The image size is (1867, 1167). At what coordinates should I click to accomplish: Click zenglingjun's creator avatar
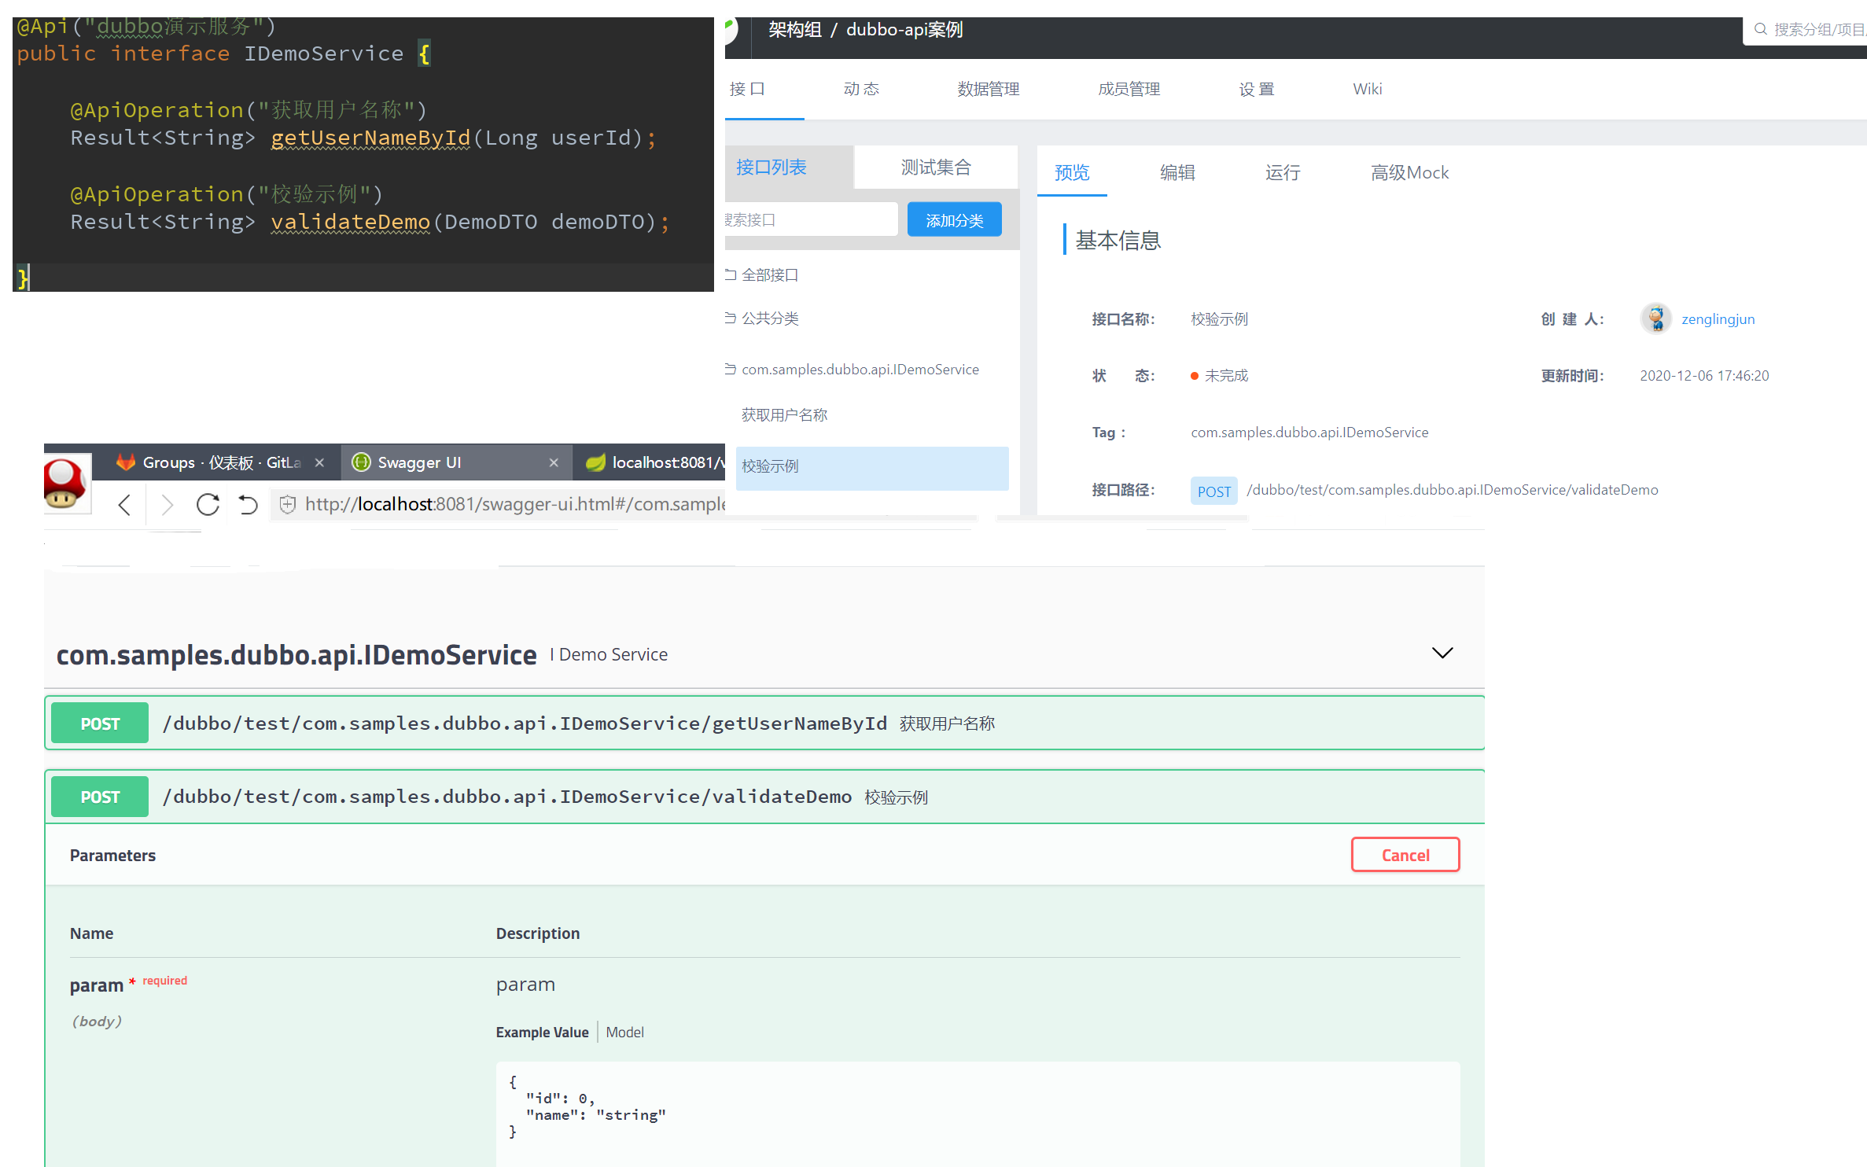click(1656, 319)
